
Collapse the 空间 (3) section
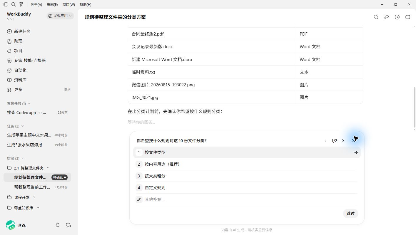(23, 158)
